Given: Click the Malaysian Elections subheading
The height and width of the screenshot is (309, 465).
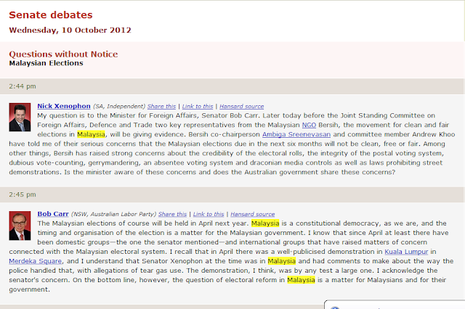Looking at the screenshot, I should coord(46,63).
